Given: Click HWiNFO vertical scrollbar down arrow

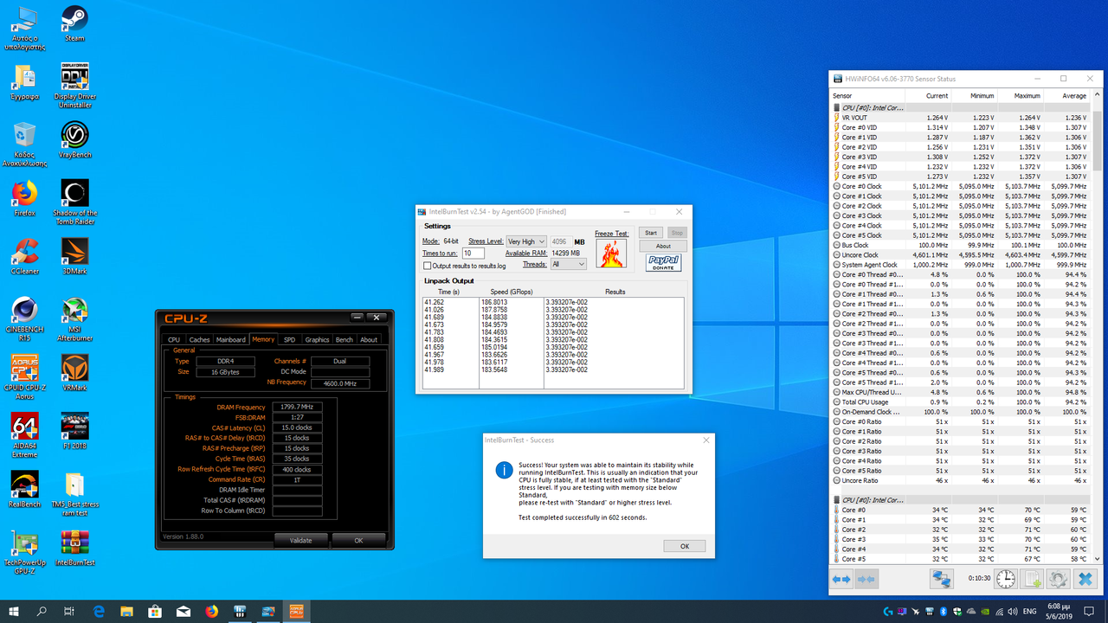Looking at the screenshot, I should pos(1098,559).
